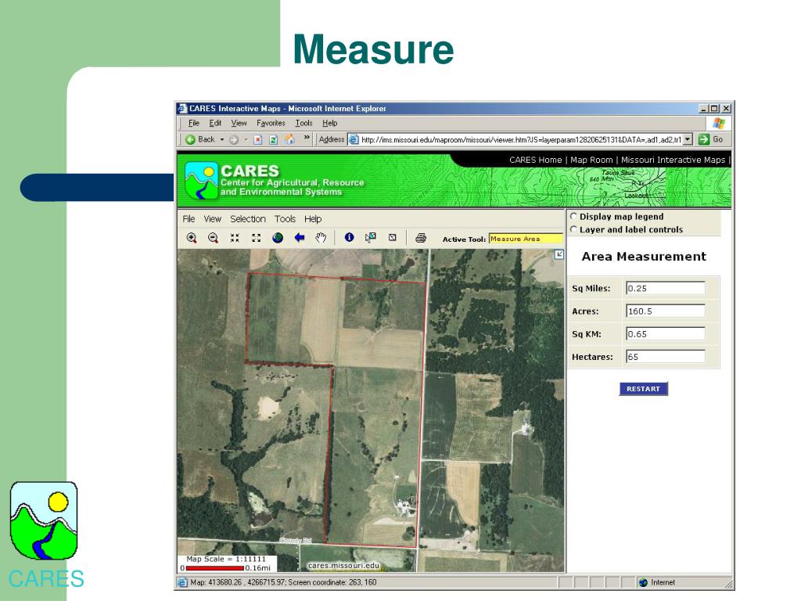Open the map viewer Tools menu
801x601 pixels.
tap(285, 219)
